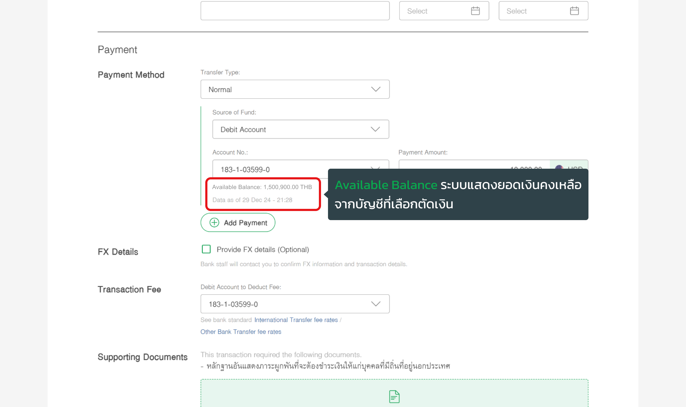Open Other Bank Transfer fee rates link

pos(241,331)
